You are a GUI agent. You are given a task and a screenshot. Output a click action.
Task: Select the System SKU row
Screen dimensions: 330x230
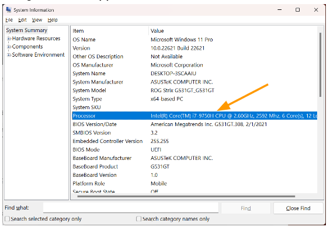point(194,107)
